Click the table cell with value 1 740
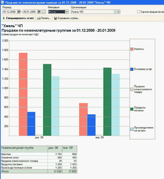 click(x=55, y=154)
